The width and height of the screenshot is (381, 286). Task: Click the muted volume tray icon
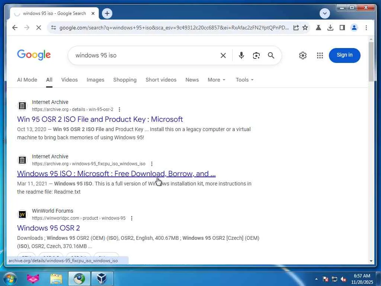coord(343,279)
